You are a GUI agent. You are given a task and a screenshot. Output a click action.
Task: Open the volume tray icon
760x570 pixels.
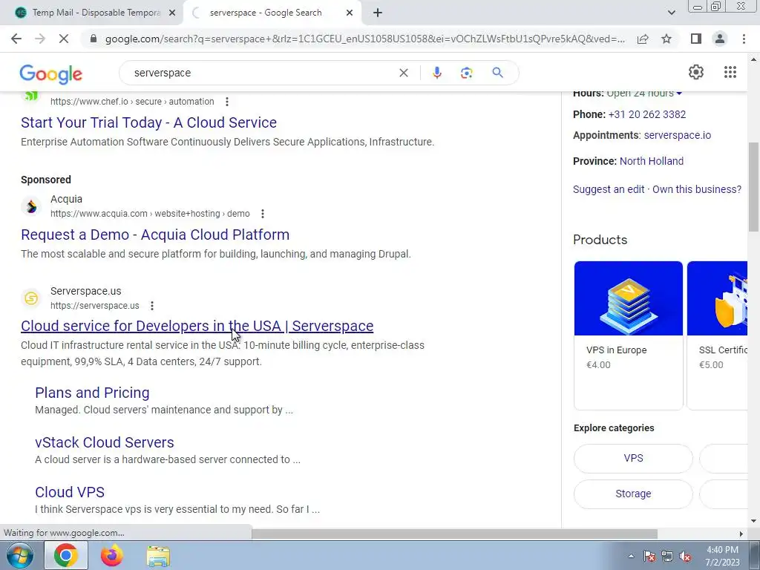[685, 557]
